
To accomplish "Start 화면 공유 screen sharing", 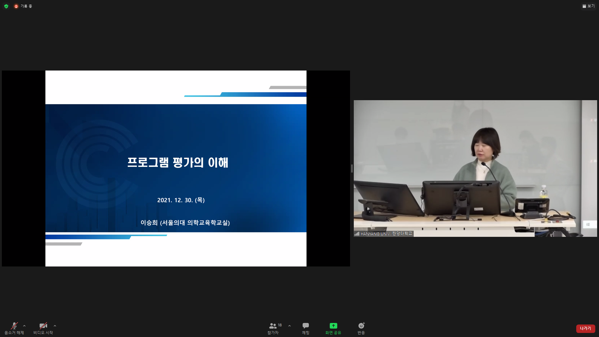I will click(x=333, y=329).
